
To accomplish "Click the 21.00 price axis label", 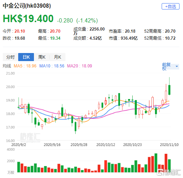I will coord(10,73).
